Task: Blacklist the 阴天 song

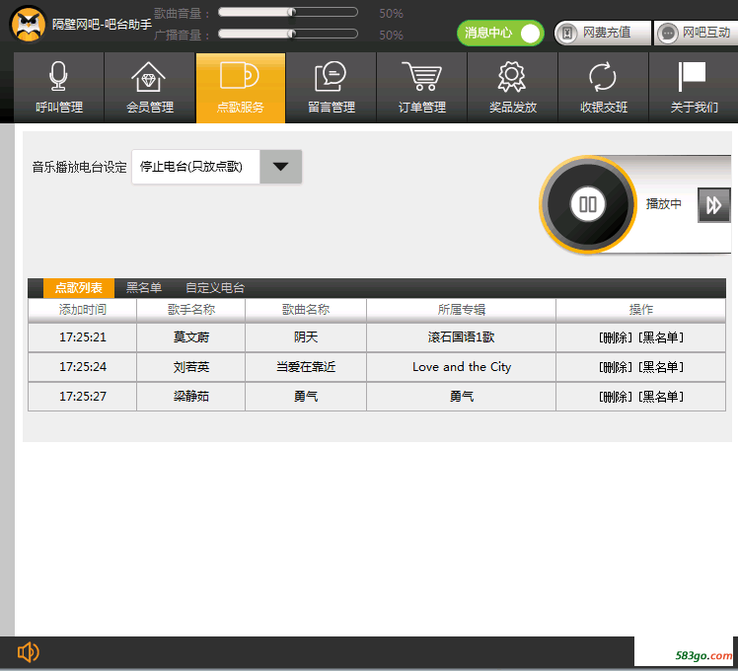Action: pos(661,337)
